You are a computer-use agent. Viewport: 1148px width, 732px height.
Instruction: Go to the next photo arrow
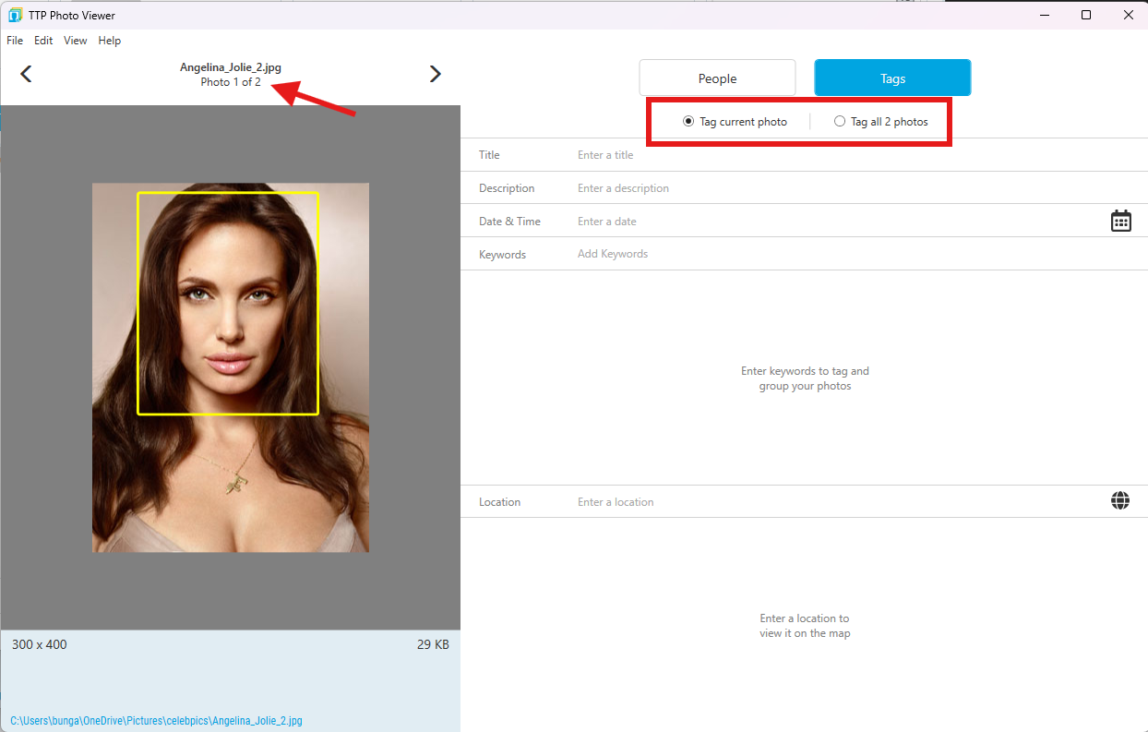[436, 75]
